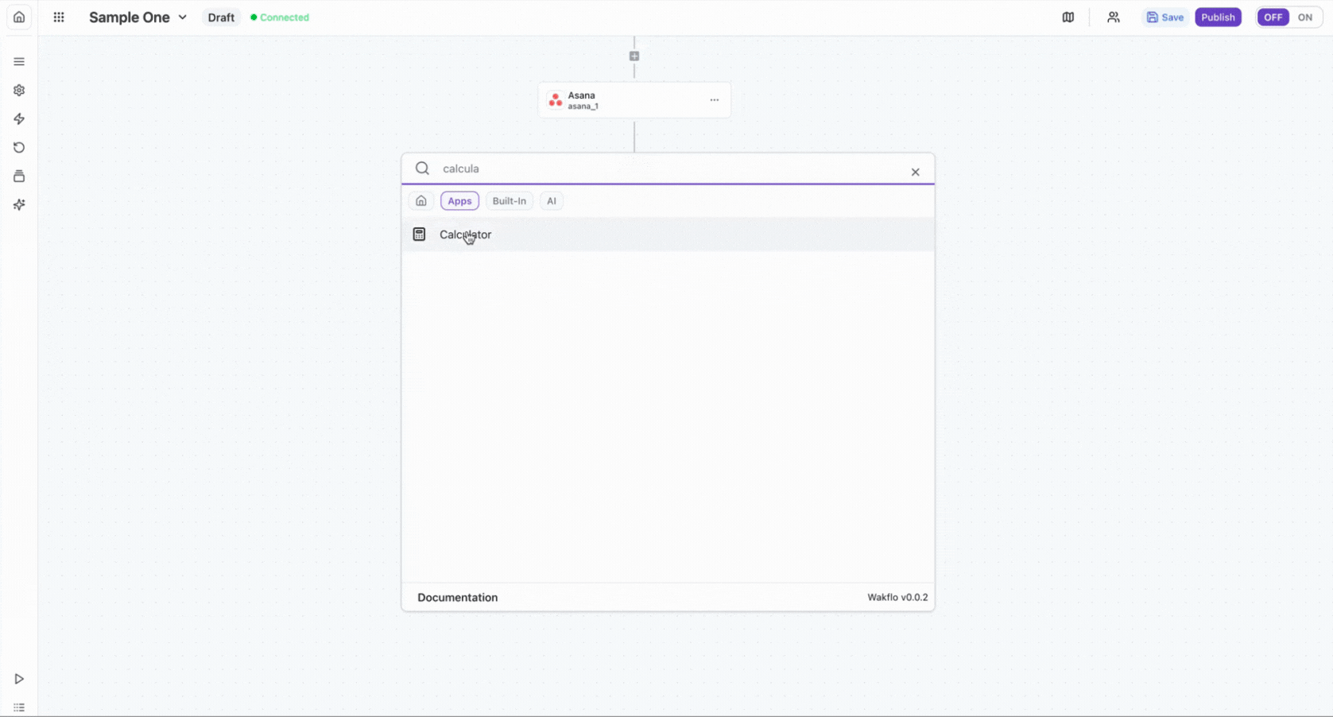
Task: Click the lightning bolt sidebar icon
Action: coord(19,119)
